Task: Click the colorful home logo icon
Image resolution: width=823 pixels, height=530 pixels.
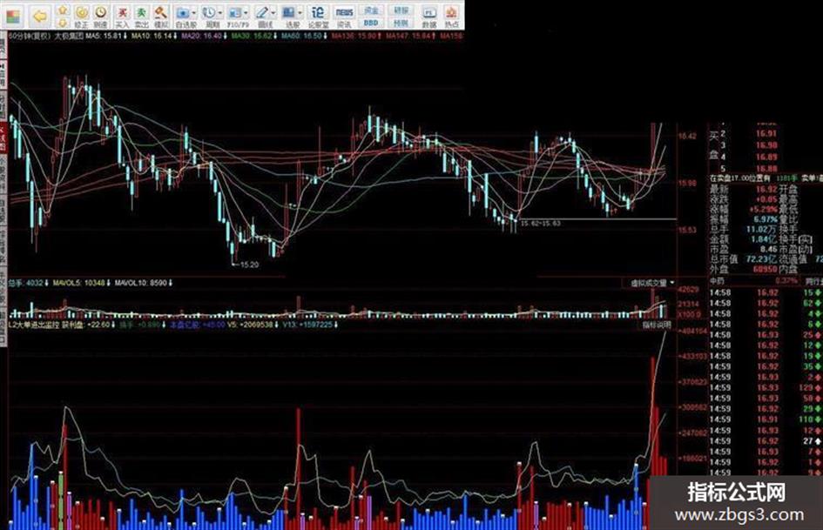Action: point(12,16)
